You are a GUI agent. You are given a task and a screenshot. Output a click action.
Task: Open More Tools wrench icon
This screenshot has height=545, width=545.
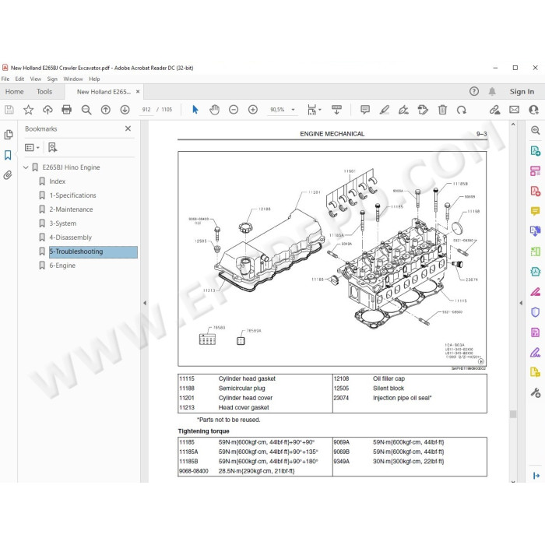[x=536, y=392]
